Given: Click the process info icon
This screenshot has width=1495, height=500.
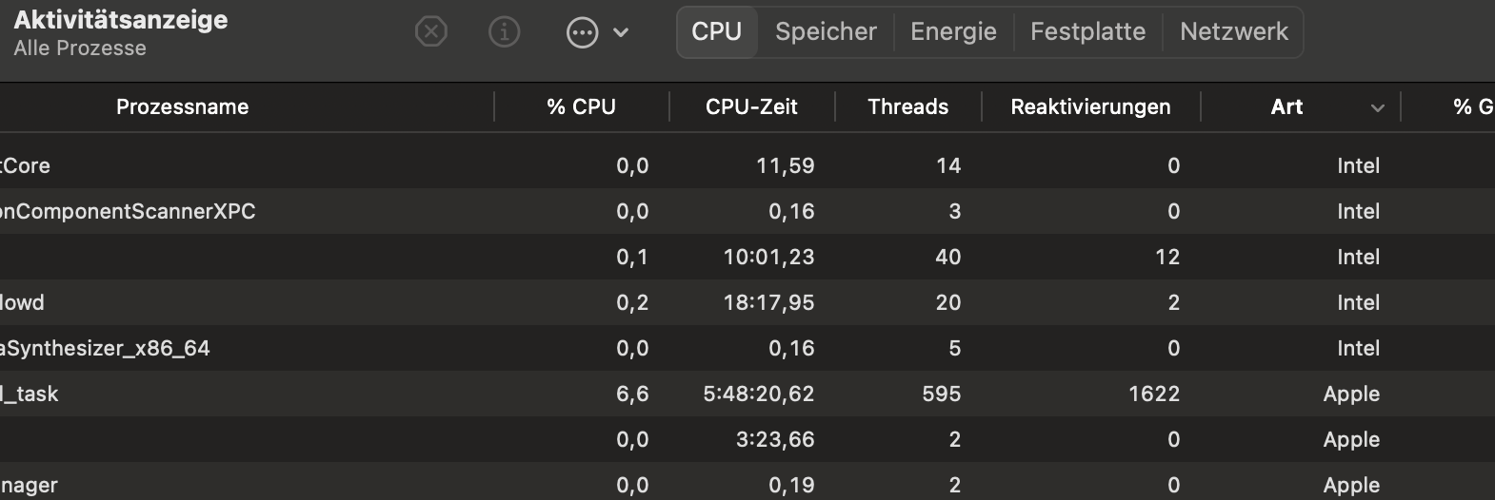Looking at the screenshot, I should tap(504, 32).
